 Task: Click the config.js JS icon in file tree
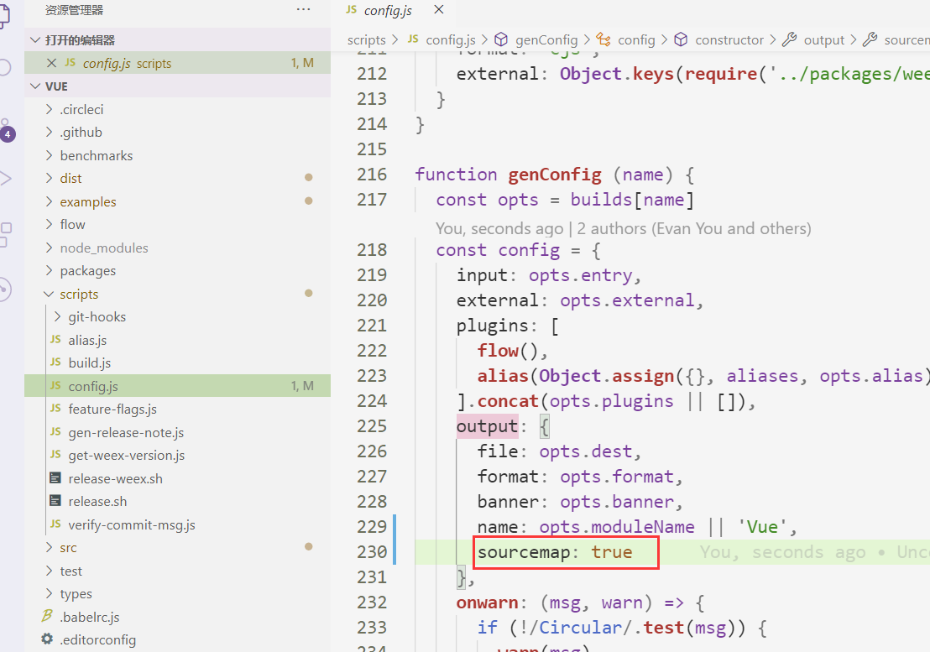pos(55,386)
